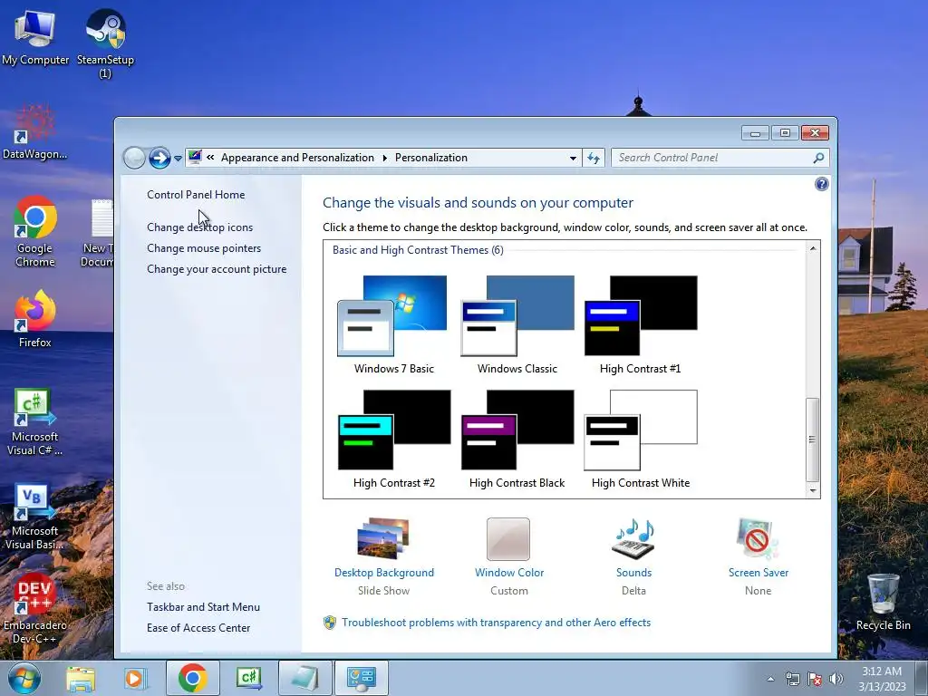Click the Desktop Background link text
The image size is (928, 696).
pos(384,573)
